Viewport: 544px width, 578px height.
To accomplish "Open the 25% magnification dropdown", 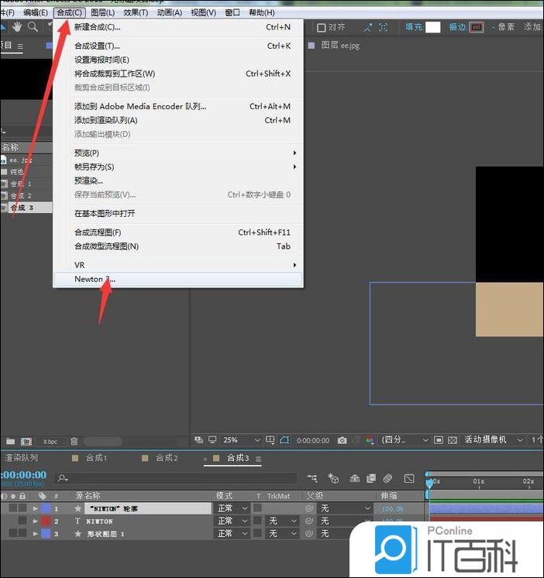I will 237,440.
